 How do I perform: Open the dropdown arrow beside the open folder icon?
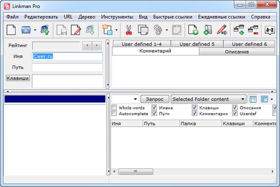pyautogui.click(x=35, y=30)
